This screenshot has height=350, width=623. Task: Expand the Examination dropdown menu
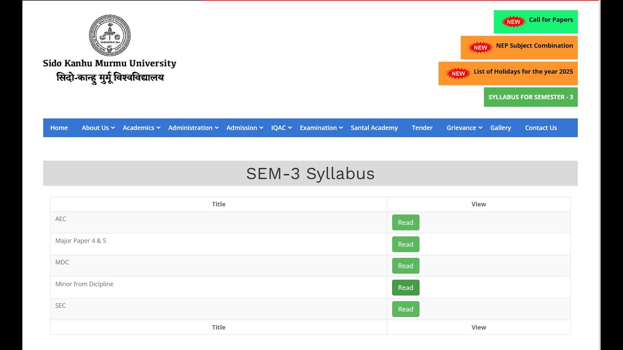[321, 128]
